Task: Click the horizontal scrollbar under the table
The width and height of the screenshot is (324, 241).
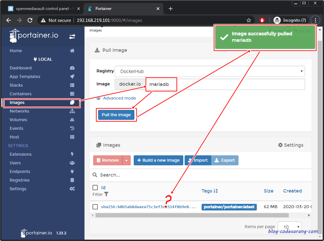Action: pyautogui.click(x=192, y=215)
